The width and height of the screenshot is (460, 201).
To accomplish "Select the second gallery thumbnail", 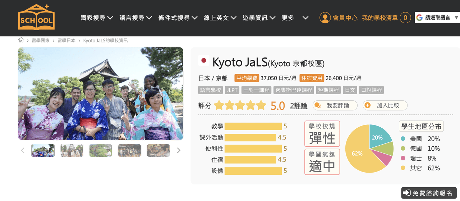I will tap(72, 150).
